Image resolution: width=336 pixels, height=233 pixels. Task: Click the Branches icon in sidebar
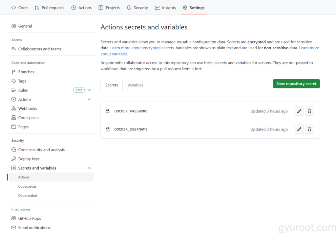(x=13, y=72)
